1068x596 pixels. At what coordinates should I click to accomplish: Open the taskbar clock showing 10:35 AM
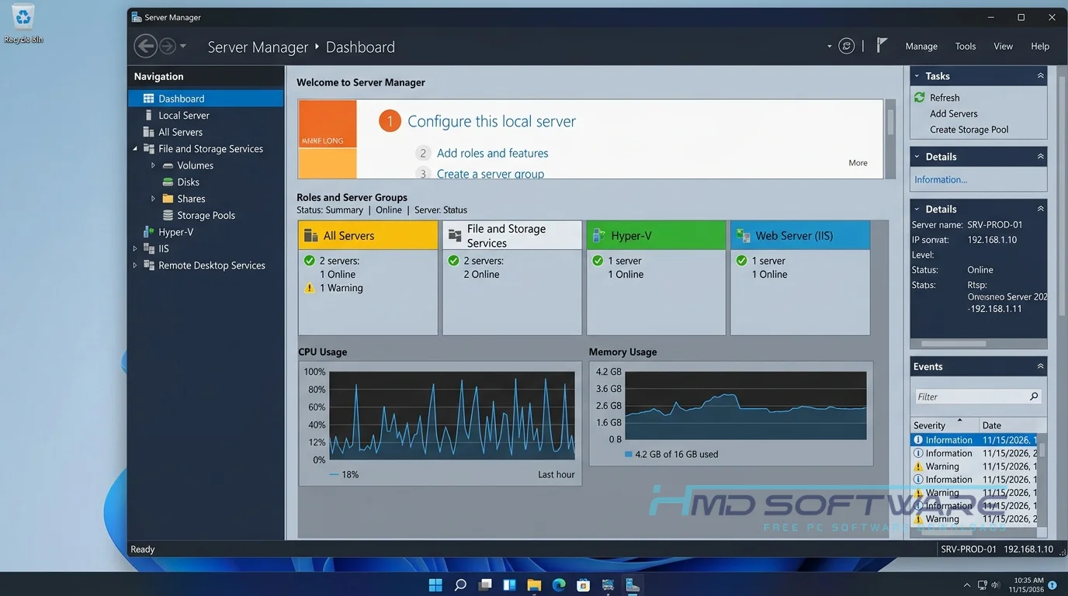tap(1028, 584)
